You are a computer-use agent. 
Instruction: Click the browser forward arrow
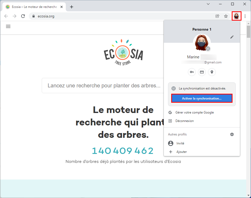[15, 16]
